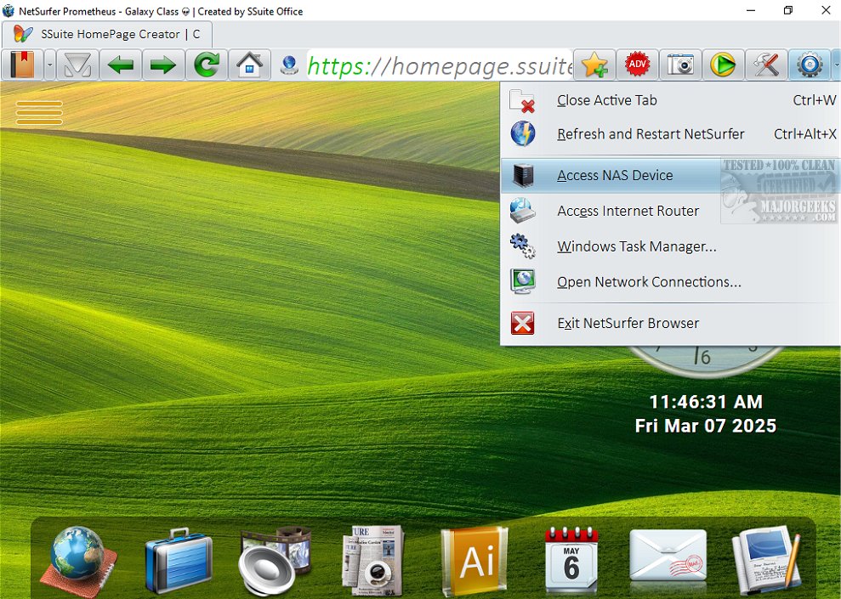Go back with green left arrow
This screenshot has height=599, width=841.
[121, 65]
